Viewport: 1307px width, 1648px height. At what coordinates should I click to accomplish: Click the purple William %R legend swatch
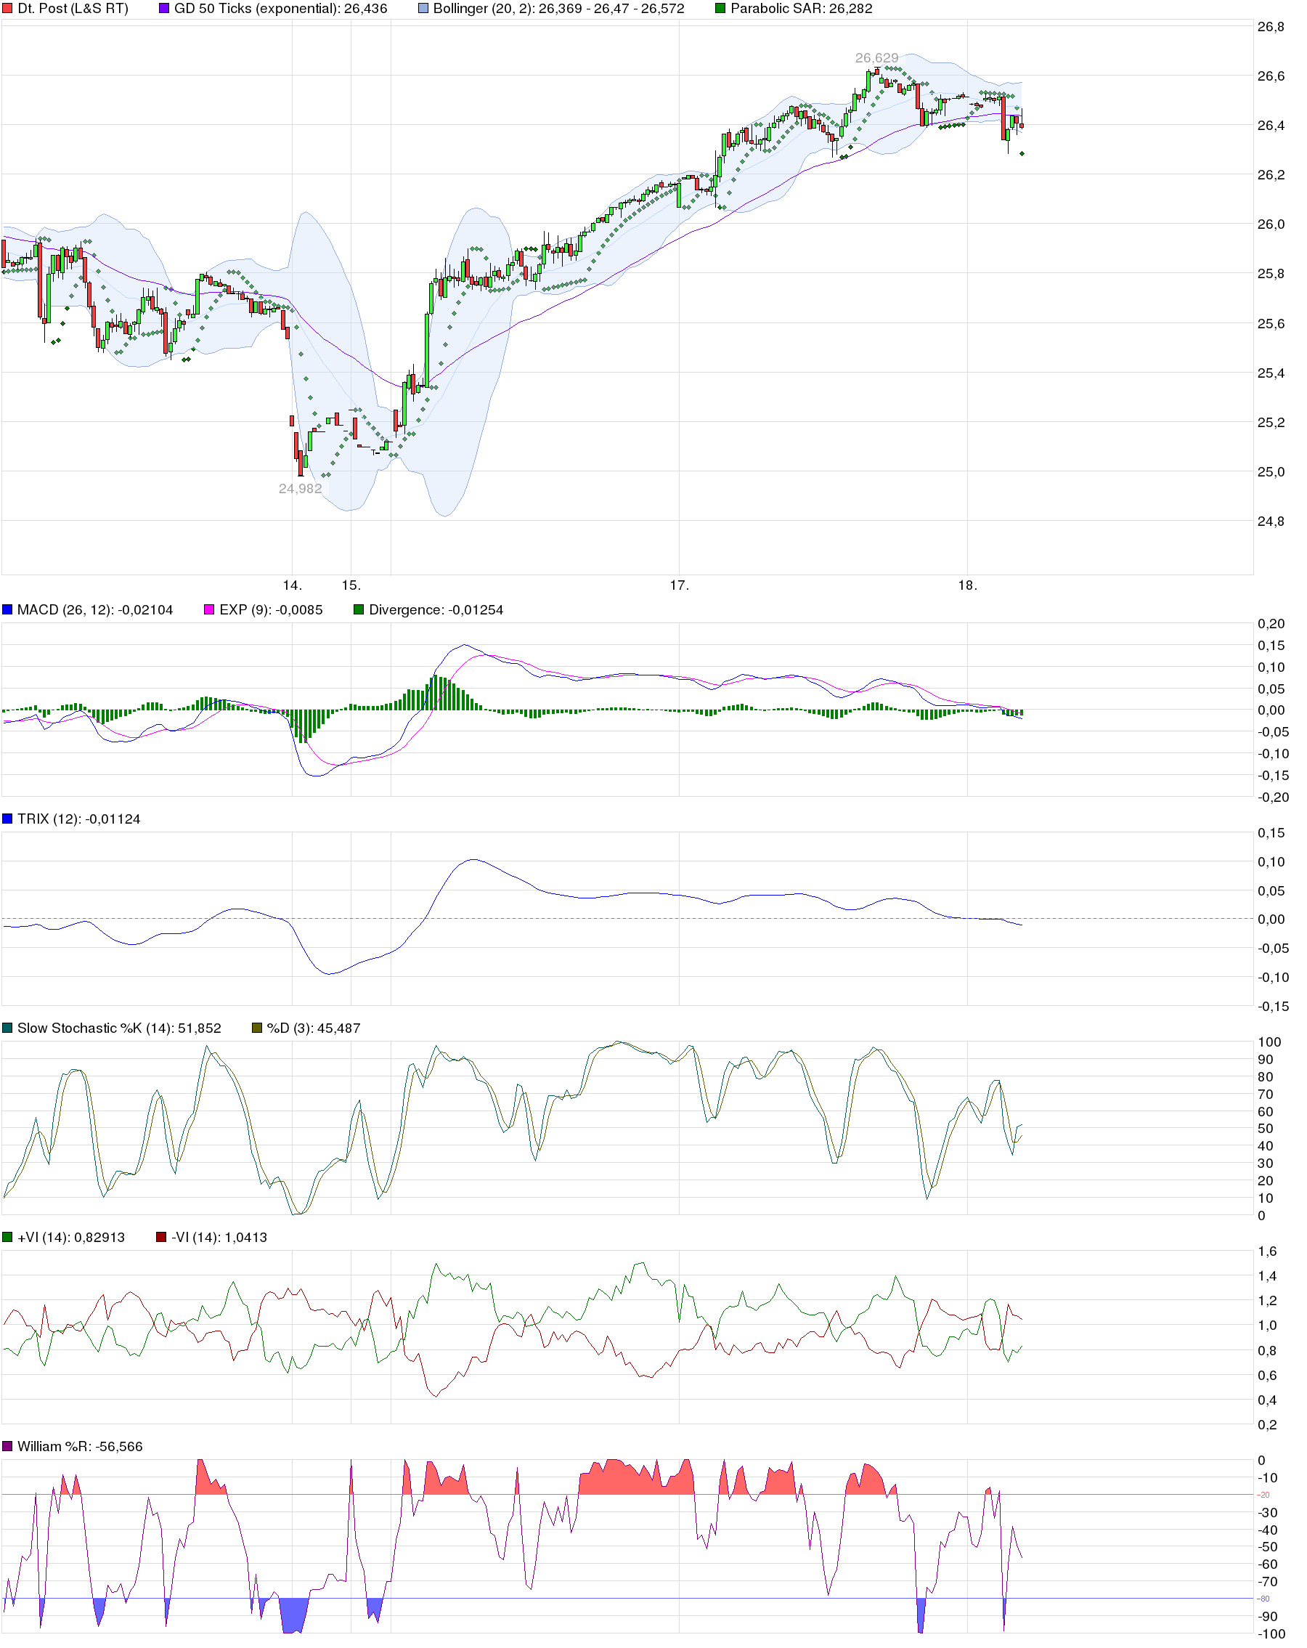point(8,1446)
